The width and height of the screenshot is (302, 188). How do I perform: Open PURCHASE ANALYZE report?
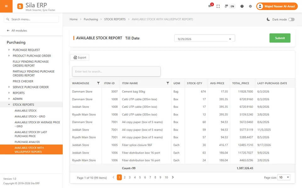(x=27, y=142)
